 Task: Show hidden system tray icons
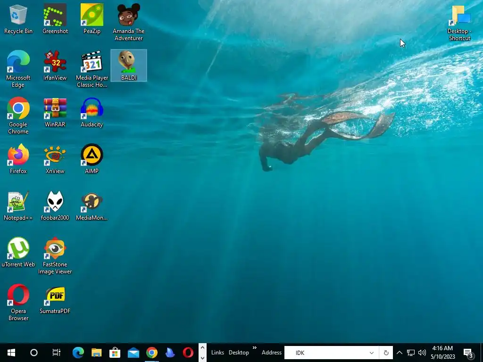pyautogui.click(x=399, y=353)
